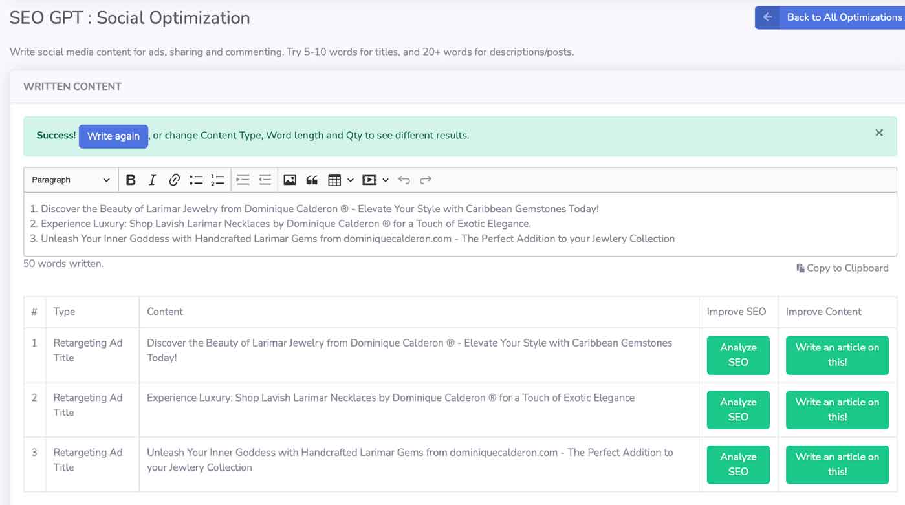Image resolution: width=905 pixels, height=505 pixels.
Task: Click the "Retargeting Ad Title" cell in row 2
Action: pyautogui.click(x=93, y=410)
